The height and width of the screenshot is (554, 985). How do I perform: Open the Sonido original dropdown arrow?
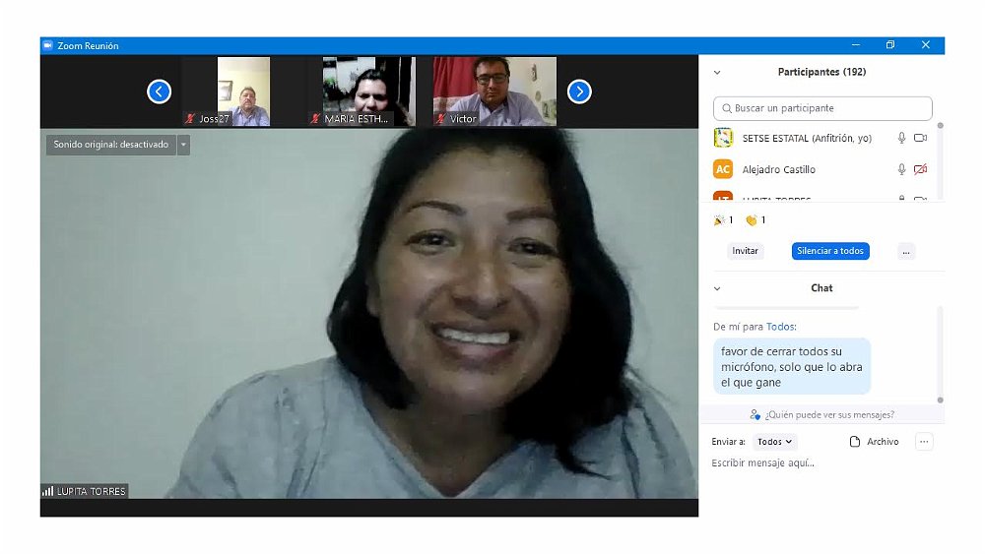(x=183, y=145)
